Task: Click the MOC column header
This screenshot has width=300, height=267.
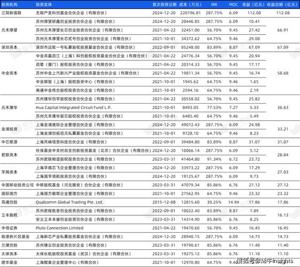Action: (x=233, y=4)
